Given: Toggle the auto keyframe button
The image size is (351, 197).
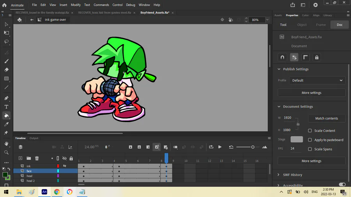Looking at the screenshot, I should click(x=157, y=147).
